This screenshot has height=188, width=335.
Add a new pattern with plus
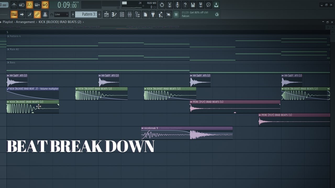pos(99,14)
